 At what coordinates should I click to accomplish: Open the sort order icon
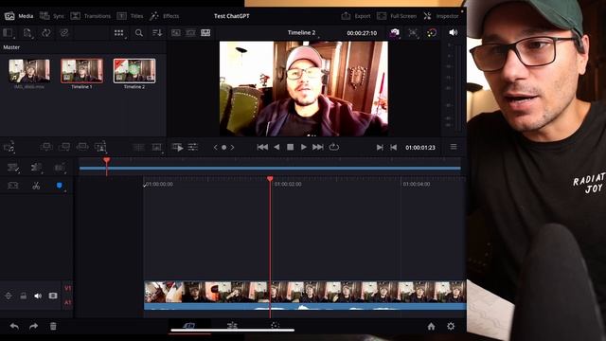point(157,33)
